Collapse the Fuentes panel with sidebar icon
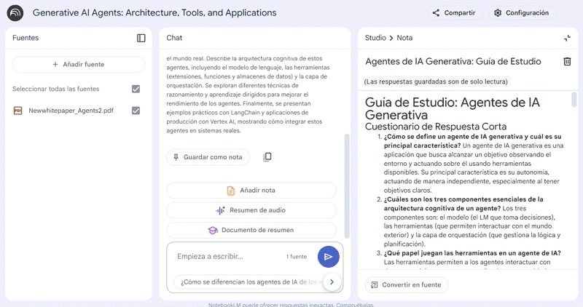 (x=141, y=38)
